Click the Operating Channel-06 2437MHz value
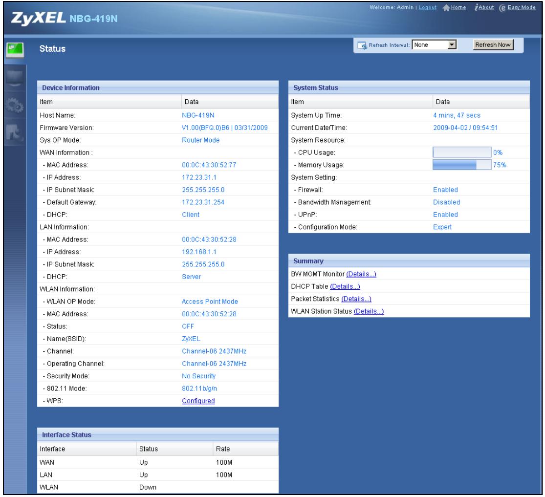545x497 pixels. click(x=214, y=364)
